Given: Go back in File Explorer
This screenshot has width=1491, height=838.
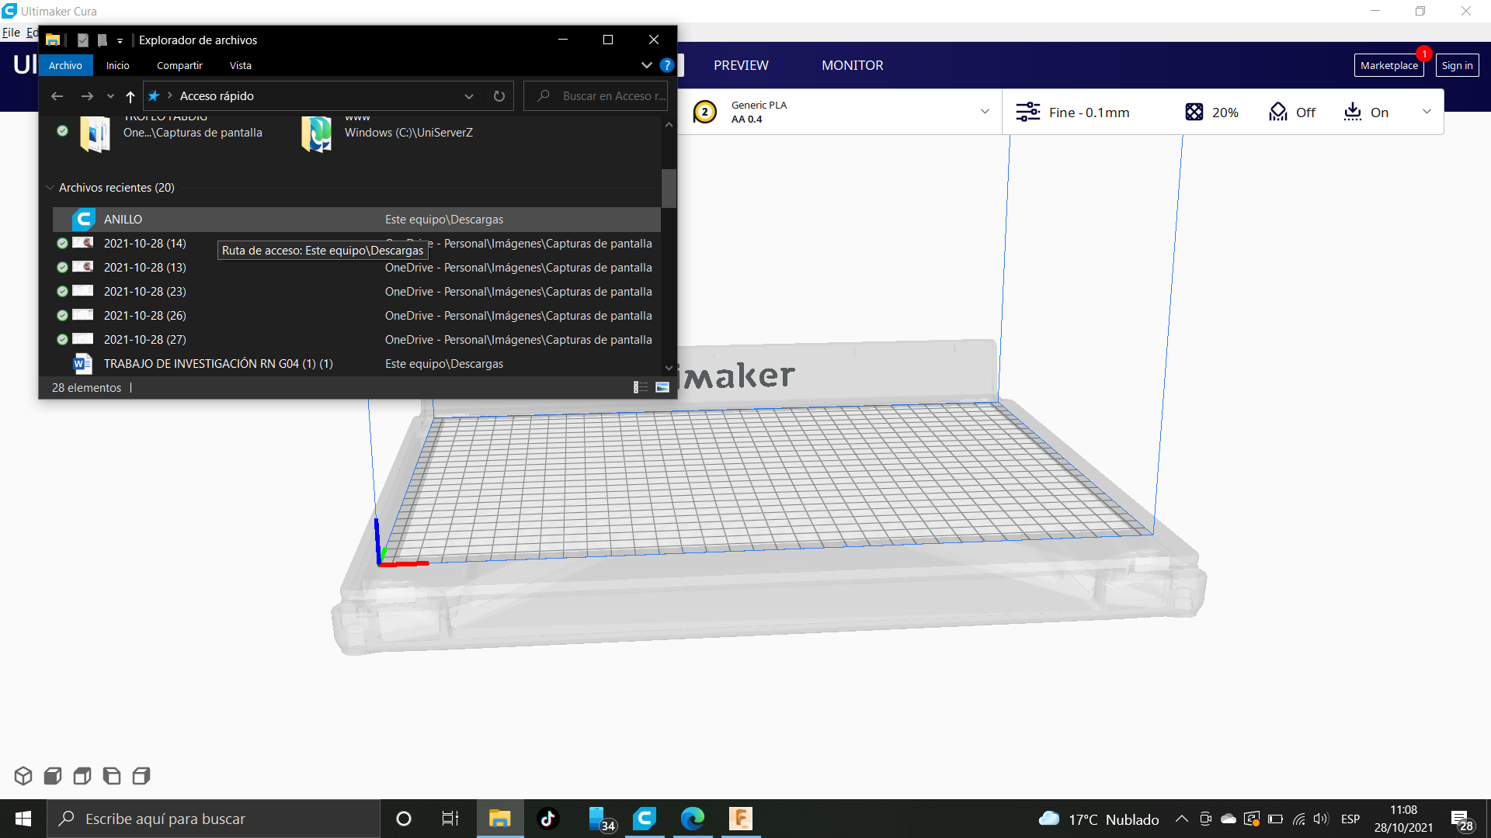Looking at the screenshot, I should click(57, 96).
